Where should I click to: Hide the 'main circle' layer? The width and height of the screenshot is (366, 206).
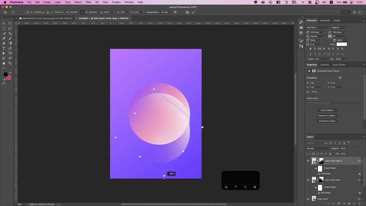(x=308, y=199)
